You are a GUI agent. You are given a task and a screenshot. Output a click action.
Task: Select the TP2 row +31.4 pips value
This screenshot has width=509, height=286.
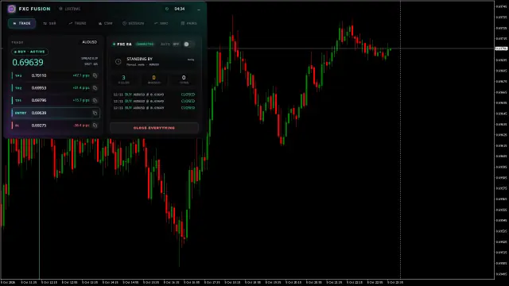tap(81, 88)
